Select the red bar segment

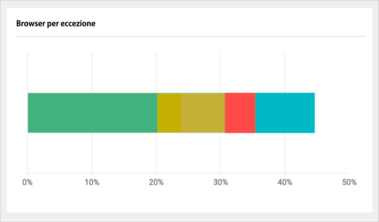pyautogui.click(x=240, y=113)
